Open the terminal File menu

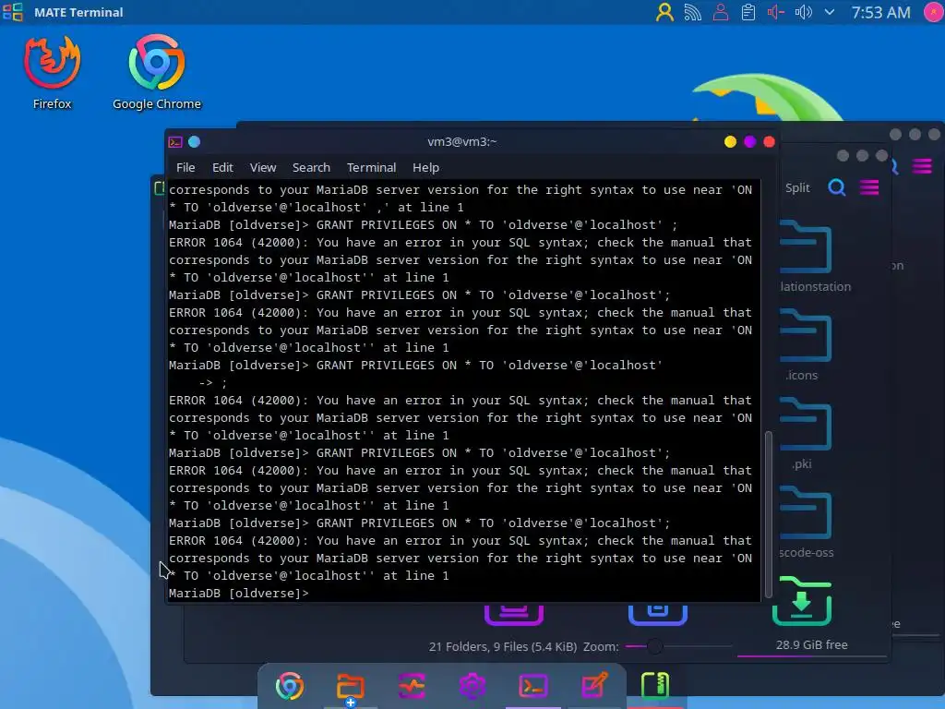coord(185,168)
